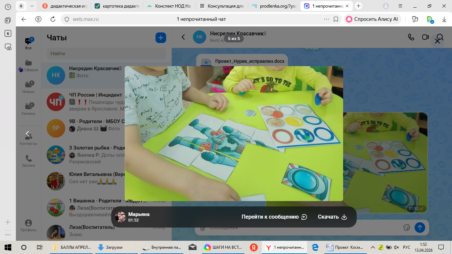Open Каналы section in sidebar
The height and width of the screenshot is (254, 452).
28,109
